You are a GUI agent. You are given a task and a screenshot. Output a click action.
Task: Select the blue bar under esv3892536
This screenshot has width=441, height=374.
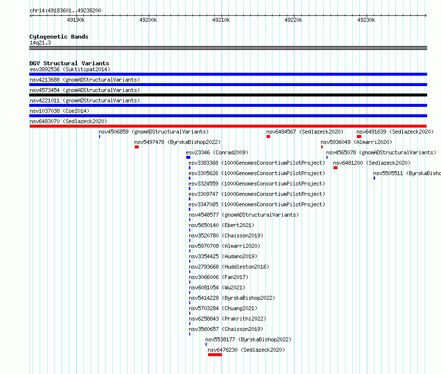click(x=228, y=74)
